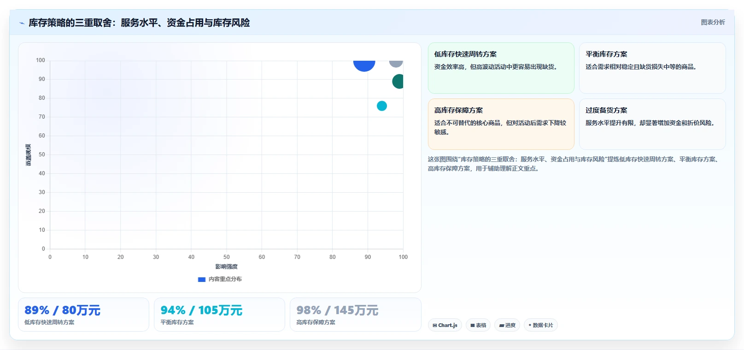Open the 过度备货方案 card
Viewport: 744px width, 350px height.
(x=652, y=124)
